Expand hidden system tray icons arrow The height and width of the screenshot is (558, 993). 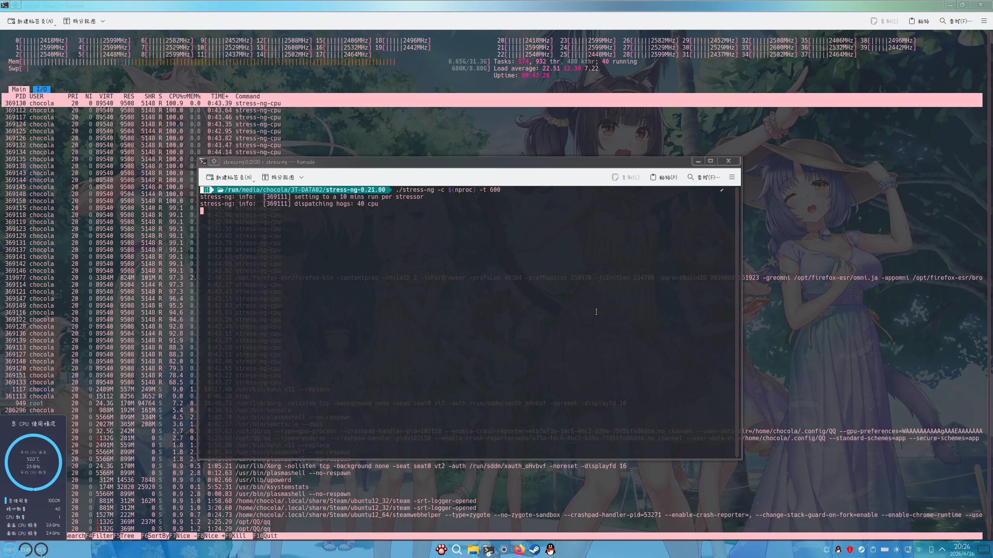point(942,549)
